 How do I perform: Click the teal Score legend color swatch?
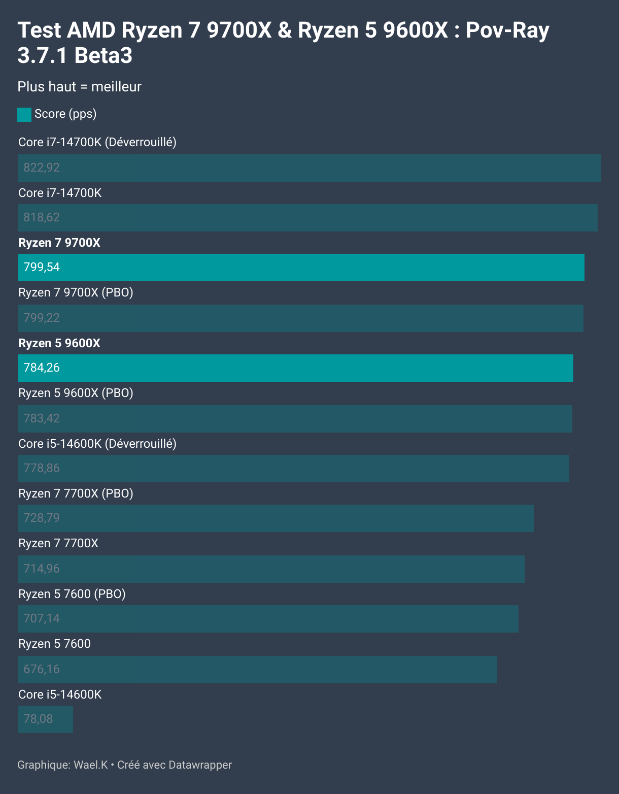coord(24,114)
